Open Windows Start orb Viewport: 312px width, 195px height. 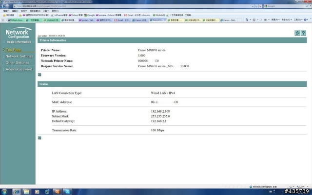[x=4, y=192]
